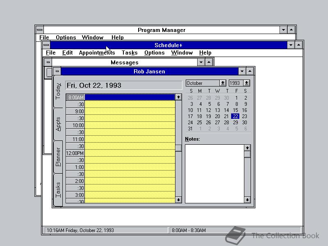The image size is (328, 246).
Task: Maximize the Program Manager window
Action: (x=292, y=30)
